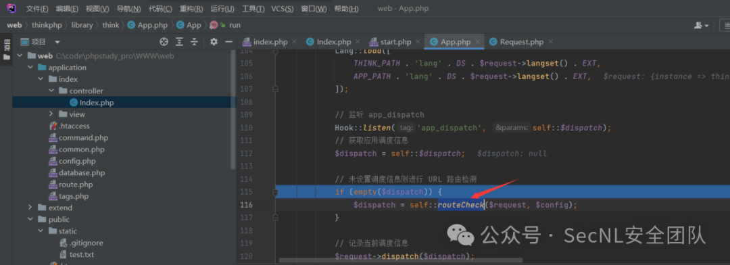Click the editor horizontal scrollbar
Viewport: 730px width, 265px height.
click(400, 260)
